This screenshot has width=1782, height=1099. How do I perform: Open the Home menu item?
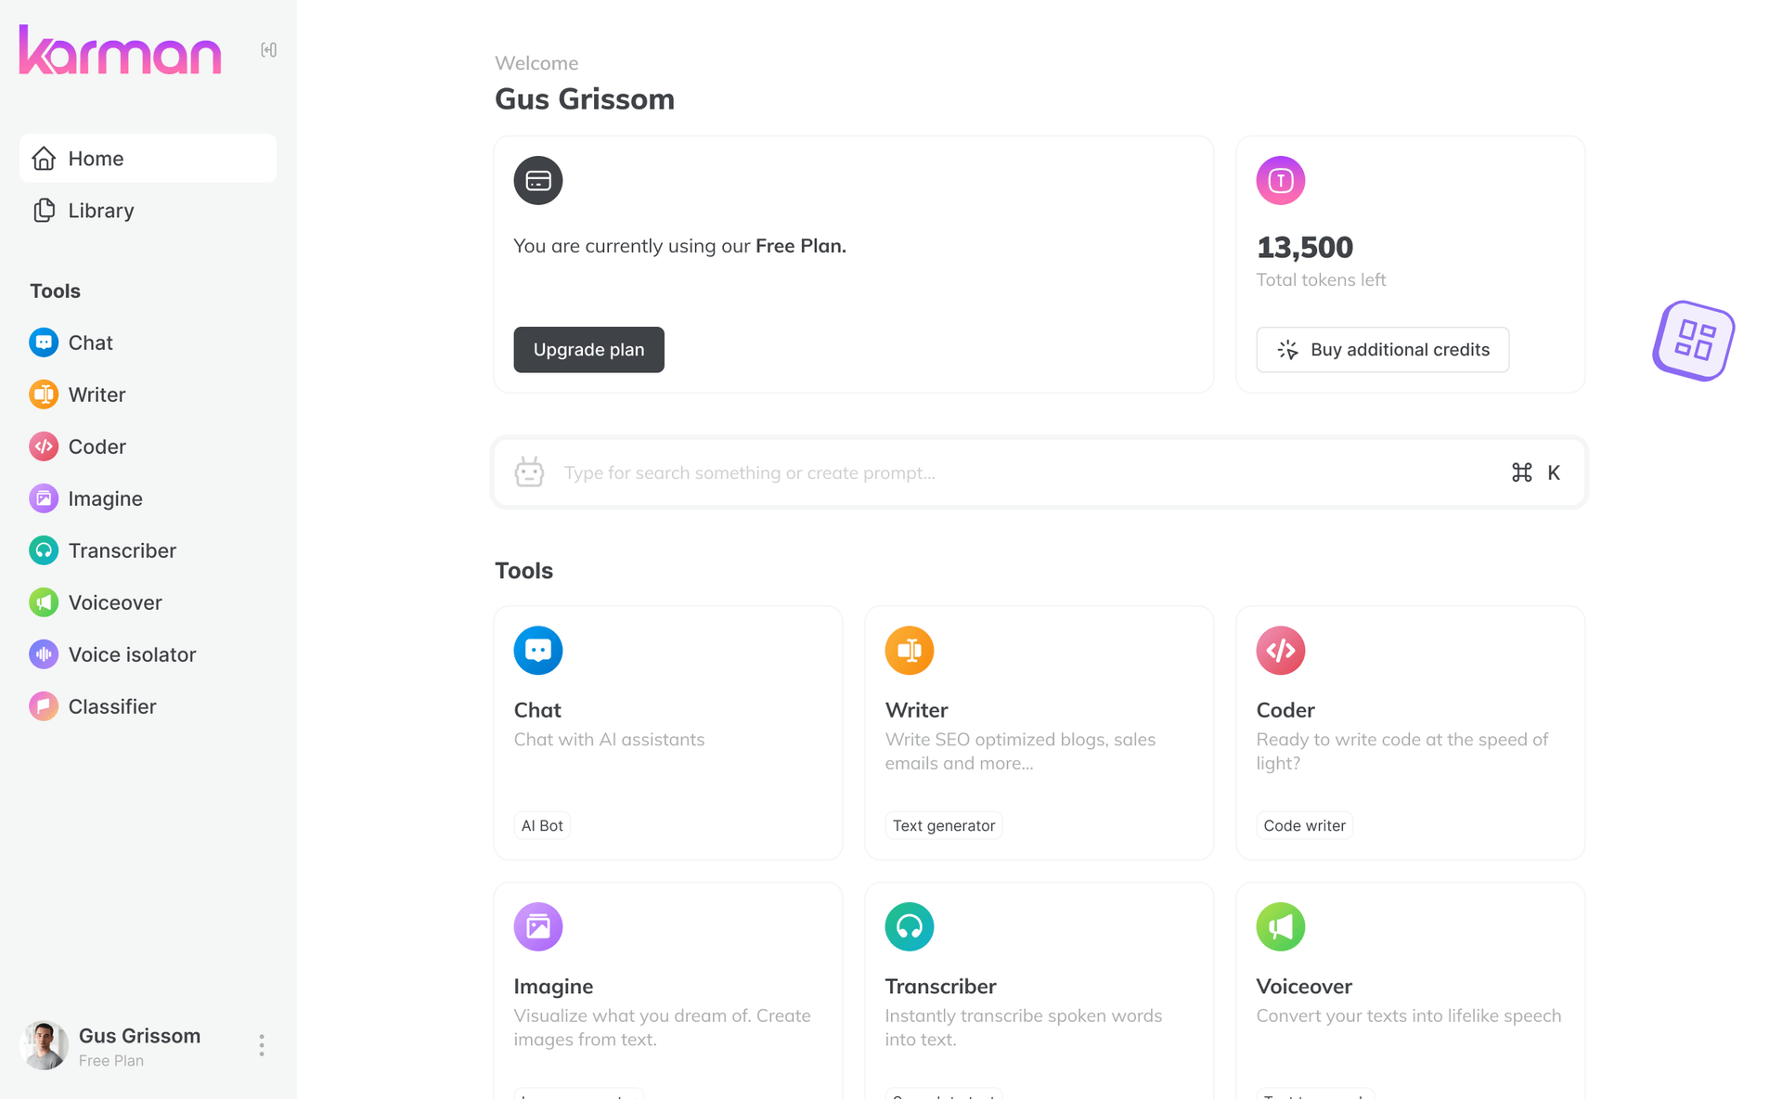tap(148, 159)
